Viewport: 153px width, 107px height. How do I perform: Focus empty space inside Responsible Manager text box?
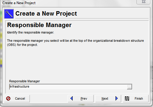[x=78, y=87]
